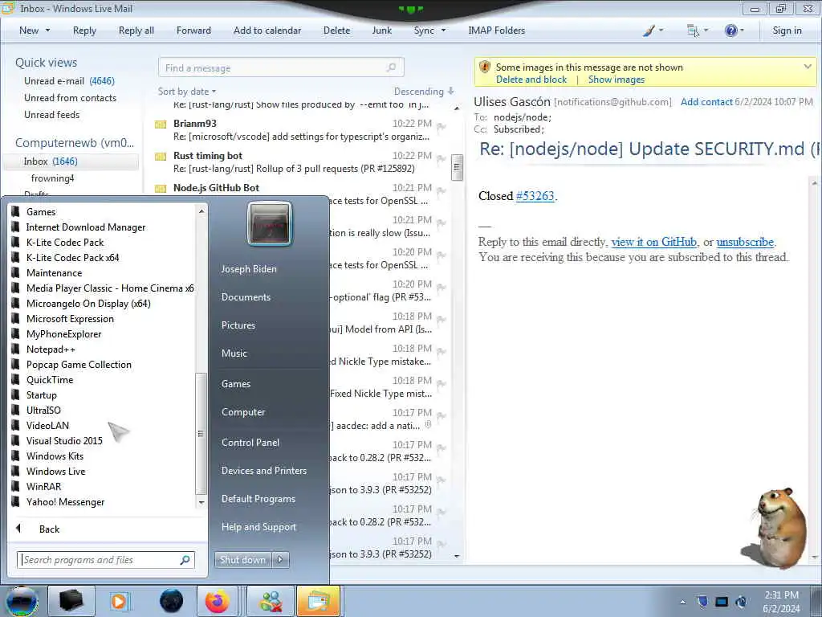The image size is (822, 617).
Task: Open the help icon dropdown arrow
Action: (x=742, y=31)
